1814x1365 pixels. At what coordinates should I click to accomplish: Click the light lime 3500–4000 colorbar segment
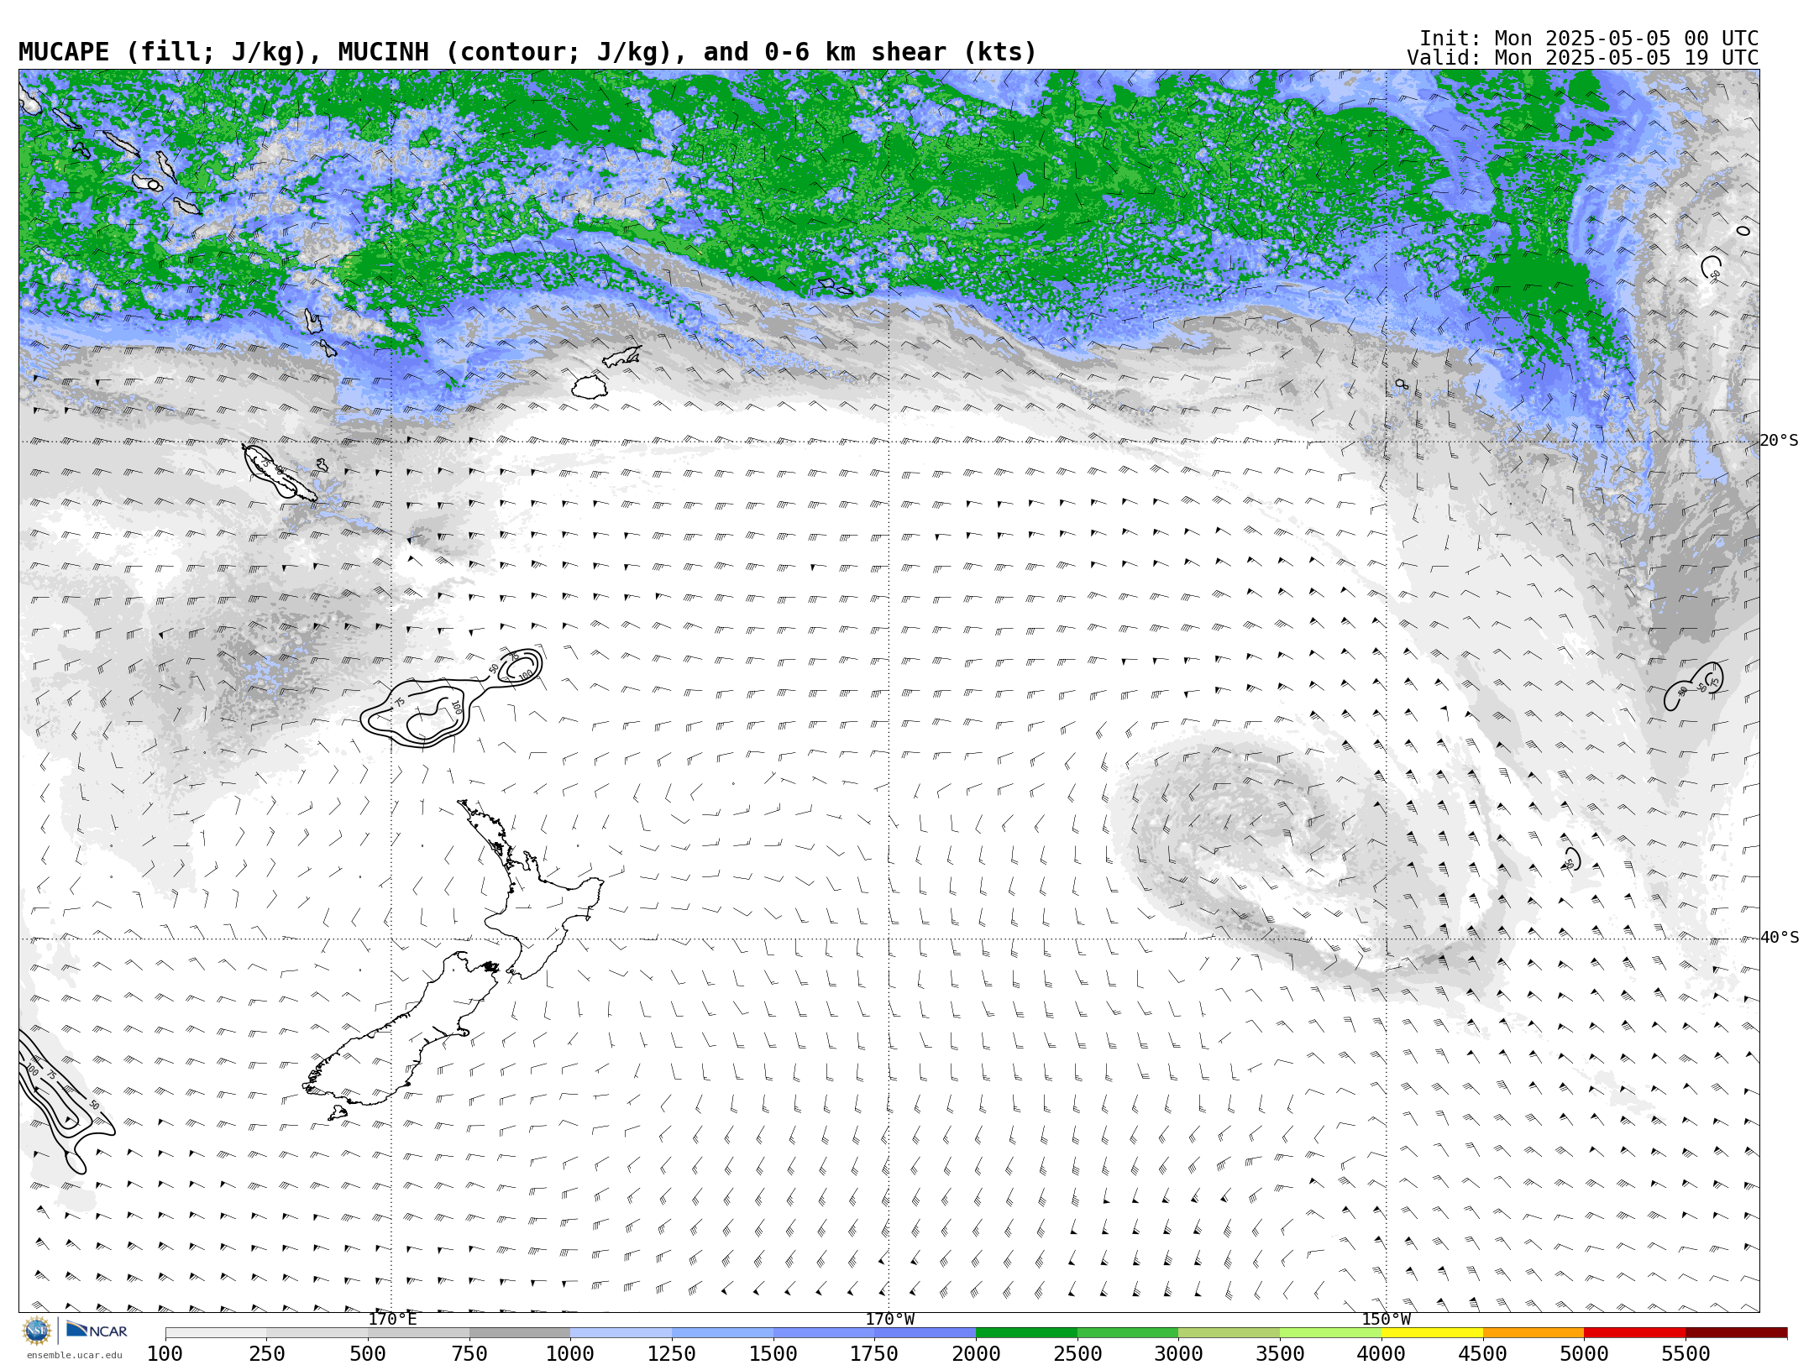point(1330,1333)
